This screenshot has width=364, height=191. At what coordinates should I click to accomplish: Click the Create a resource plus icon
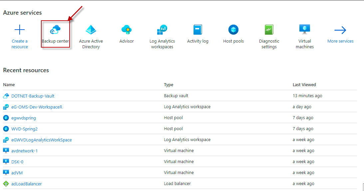(20, 30)
